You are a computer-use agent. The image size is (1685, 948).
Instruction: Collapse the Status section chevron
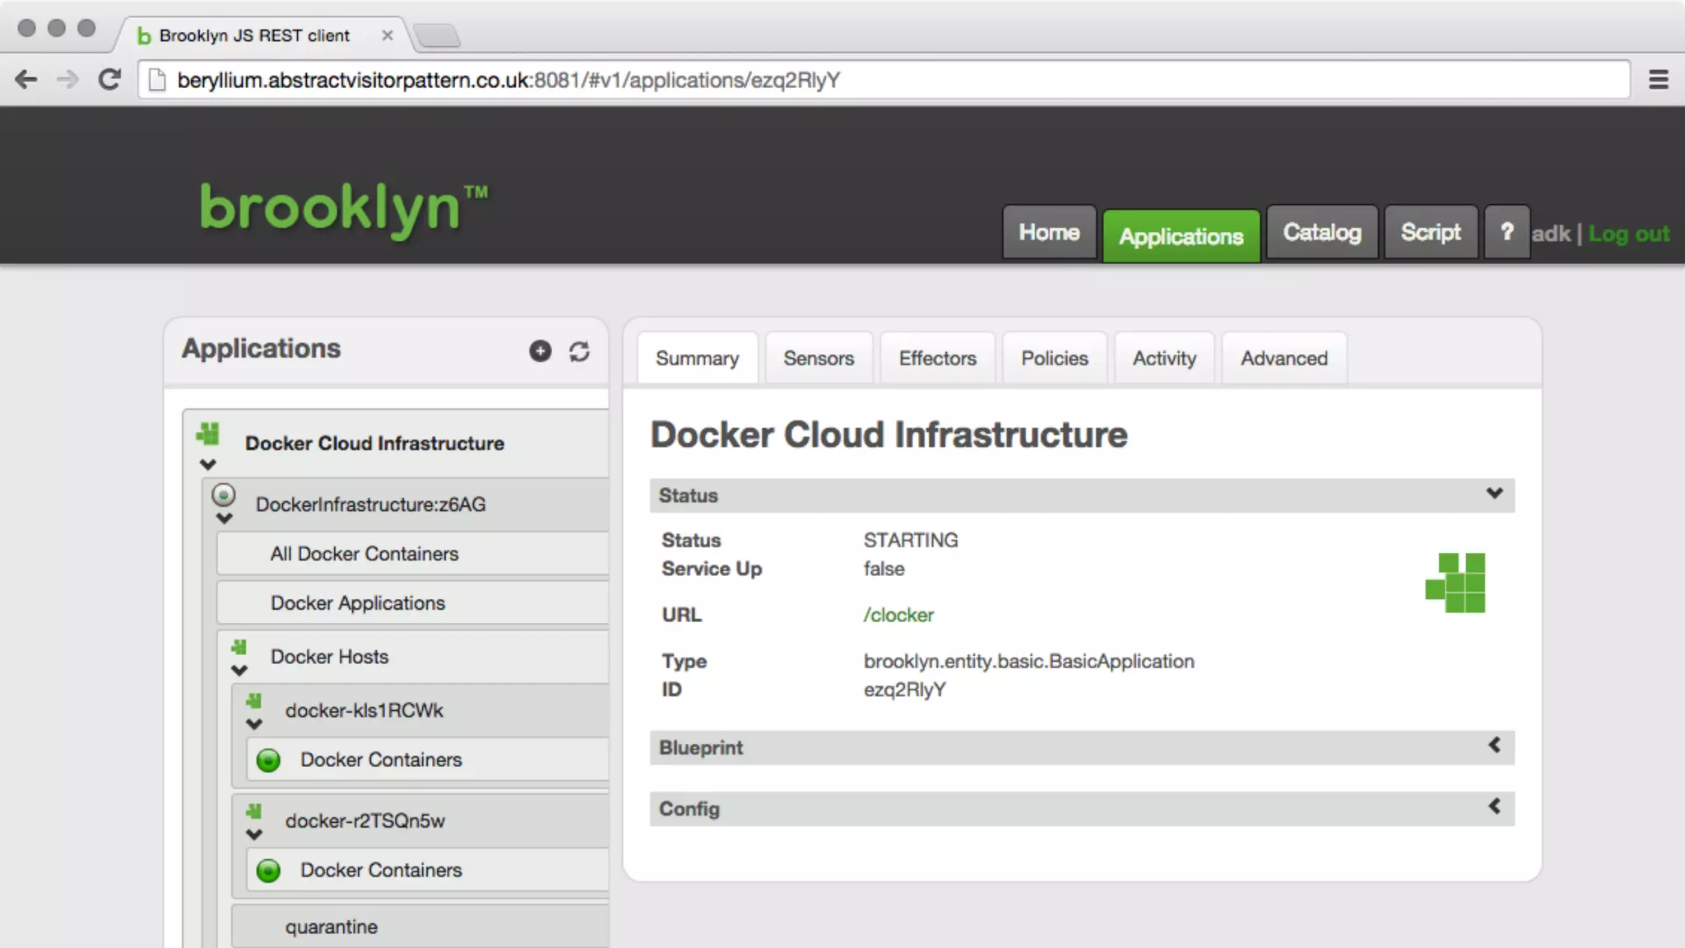coord(1494,494)
